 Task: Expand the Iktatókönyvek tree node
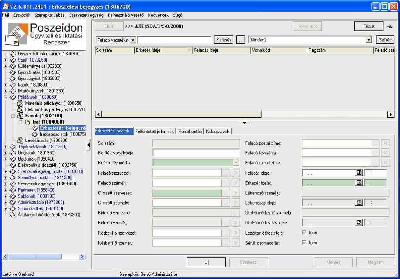tap(5, 91)
